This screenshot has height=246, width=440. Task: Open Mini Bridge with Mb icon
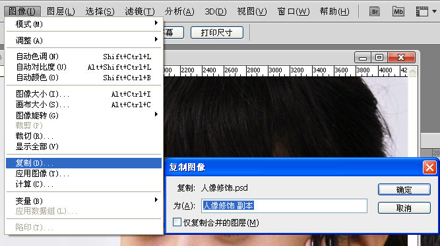(398, 12)
